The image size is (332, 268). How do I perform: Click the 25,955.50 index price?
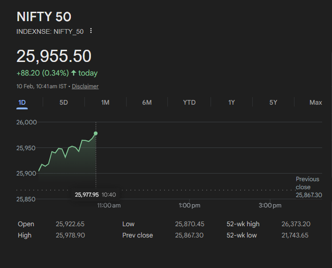(54, 56)
